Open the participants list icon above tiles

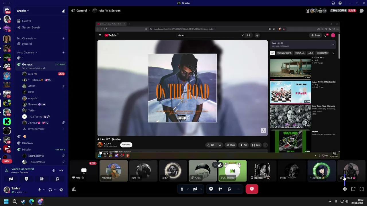220,165
